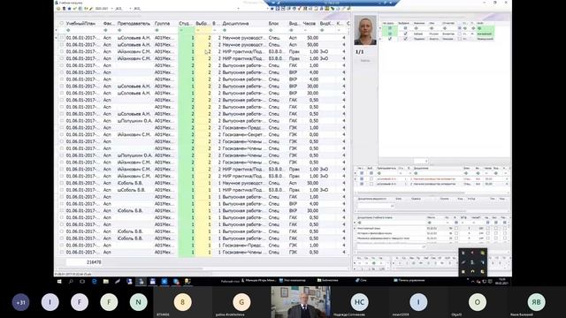Click the green checkmark icon in the top-left toolbar
This screenshot has width=566, height=318.
[x=75, y=8]
